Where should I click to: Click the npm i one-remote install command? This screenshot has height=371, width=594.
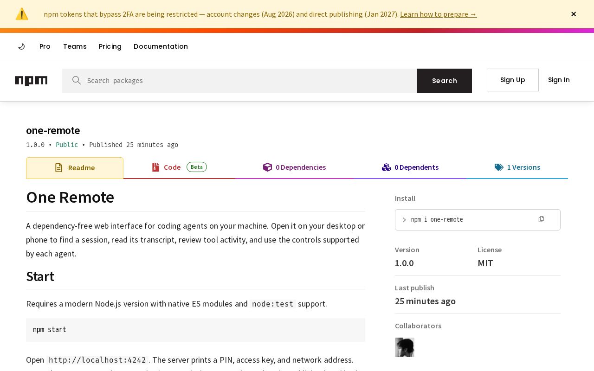click(437, 220)
